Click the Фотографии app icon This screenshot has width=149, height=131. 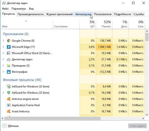point(8,72)
